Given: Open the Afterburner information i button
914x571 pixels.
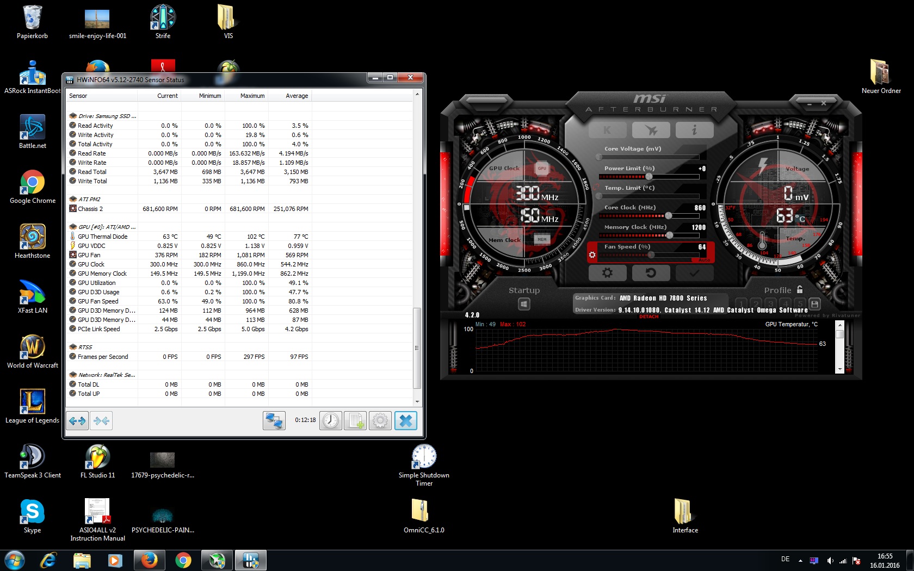Looking at the screenshot, I should (x=694, y=130).
